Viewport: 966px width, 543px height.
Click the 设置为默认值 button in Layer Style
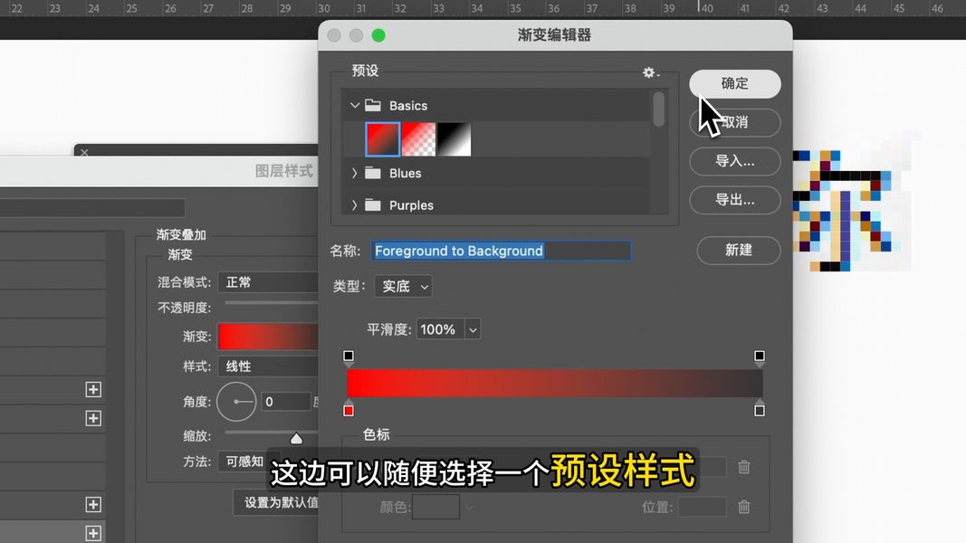[276, 502]
